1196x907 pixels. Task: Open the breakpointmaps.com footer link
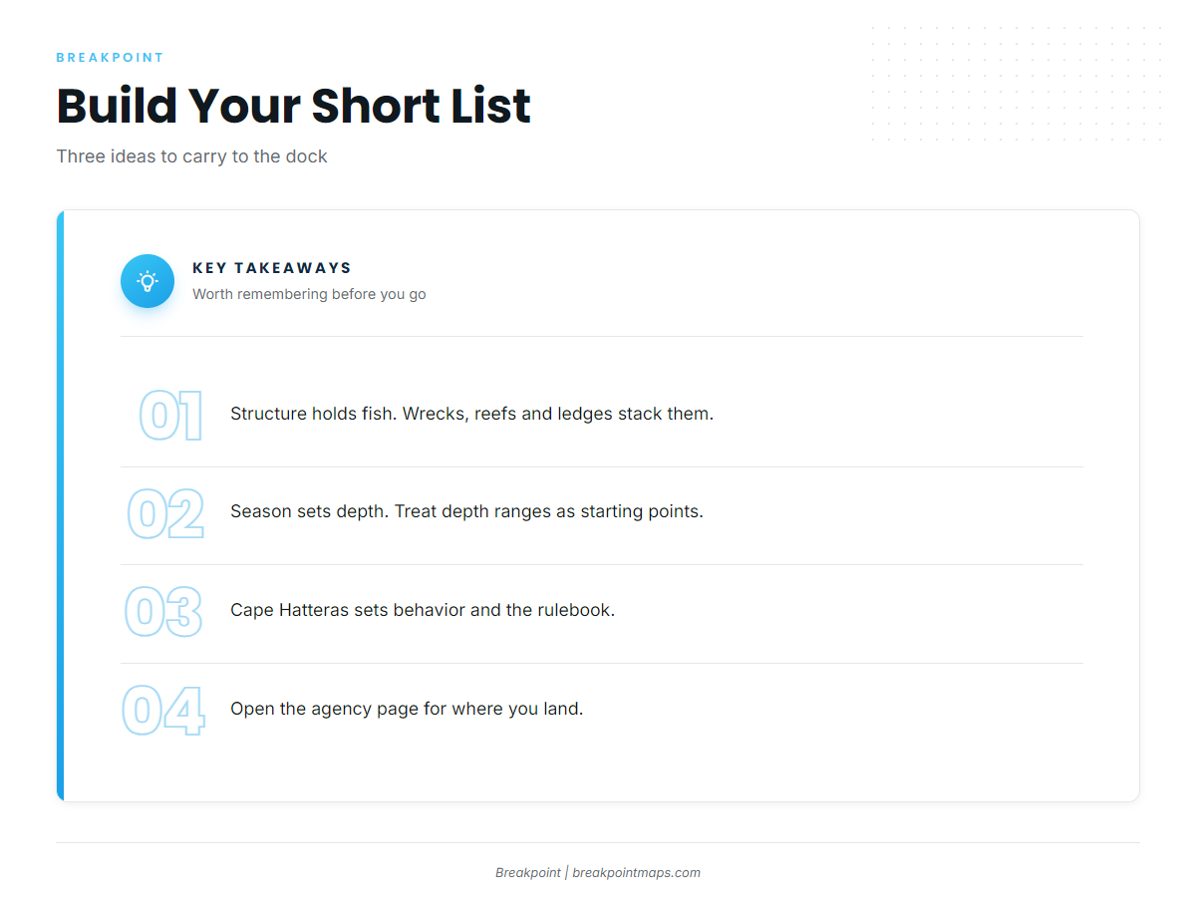click(x=636, y=872)
